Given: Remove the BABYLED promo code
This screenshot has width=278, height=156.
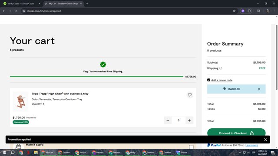Looking at the screenshot, I should 259,89.
